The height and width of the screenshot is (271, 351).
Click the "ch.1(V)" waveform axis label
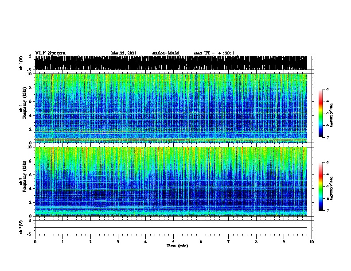point(21,63)
